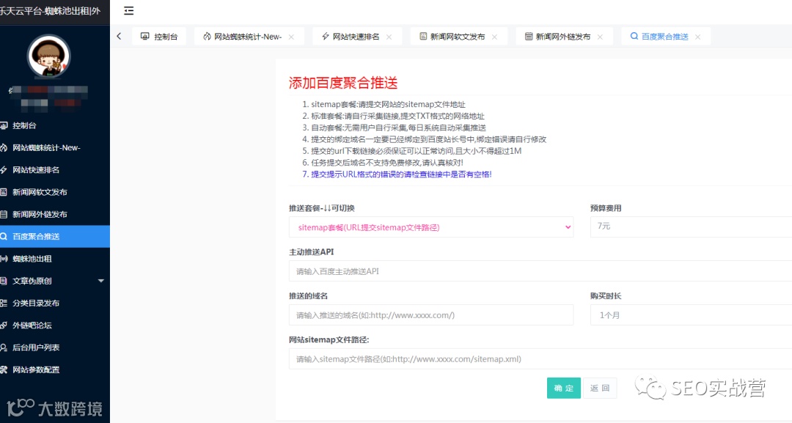Viewport: 792px width, 423px height.
Task: Click the 网站蜘蛛统计 tab flame icon
Action: click(x=207, y=37)
